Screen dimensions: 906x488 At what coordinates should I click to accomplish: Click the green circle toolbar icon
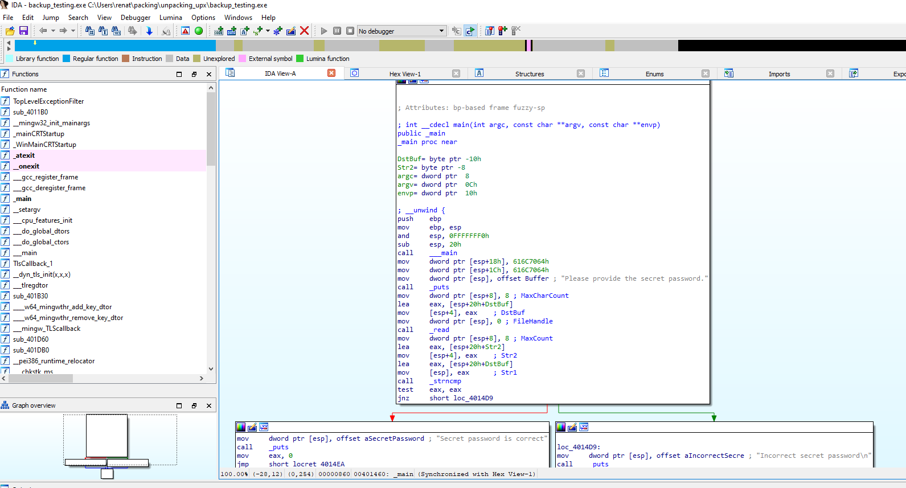(x=199, y=31)
